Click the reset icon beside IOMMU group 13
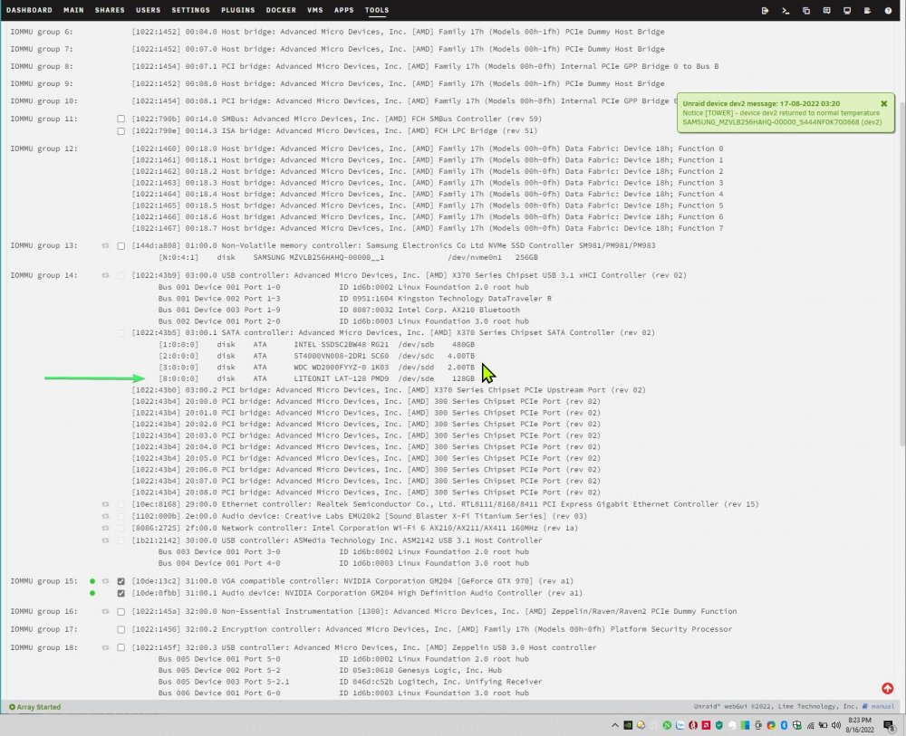Screen dimensions: 906x736 (105, 246)
